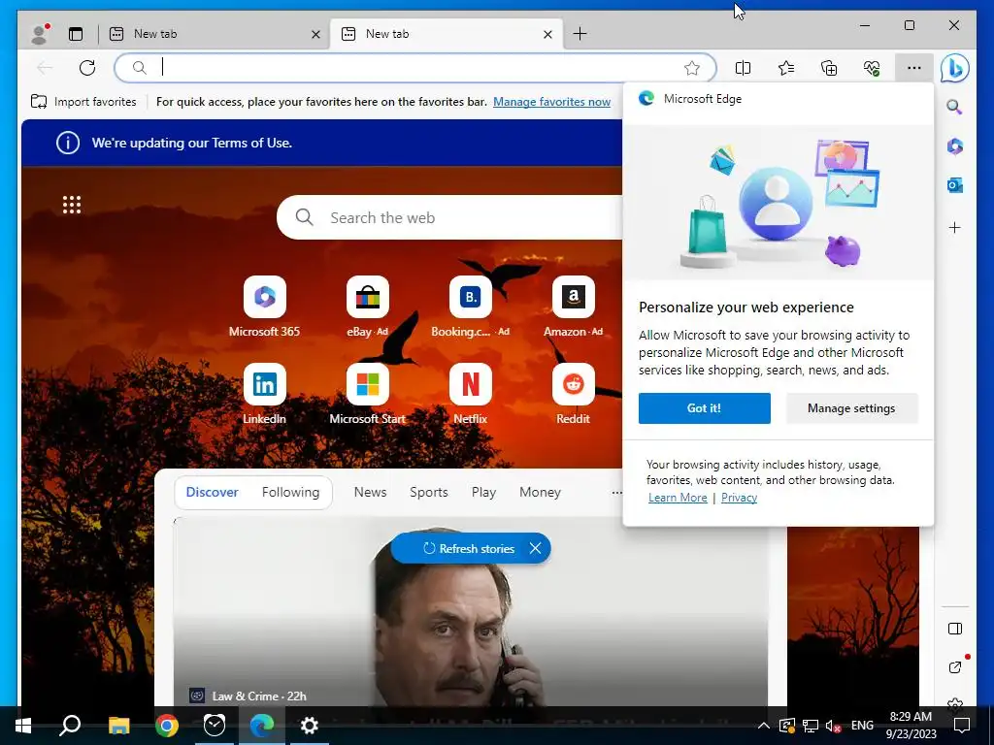The height and width of the screenshot is (745, 994).
Task: Open Outlook icon in sidebar
Action: (955, 185)
